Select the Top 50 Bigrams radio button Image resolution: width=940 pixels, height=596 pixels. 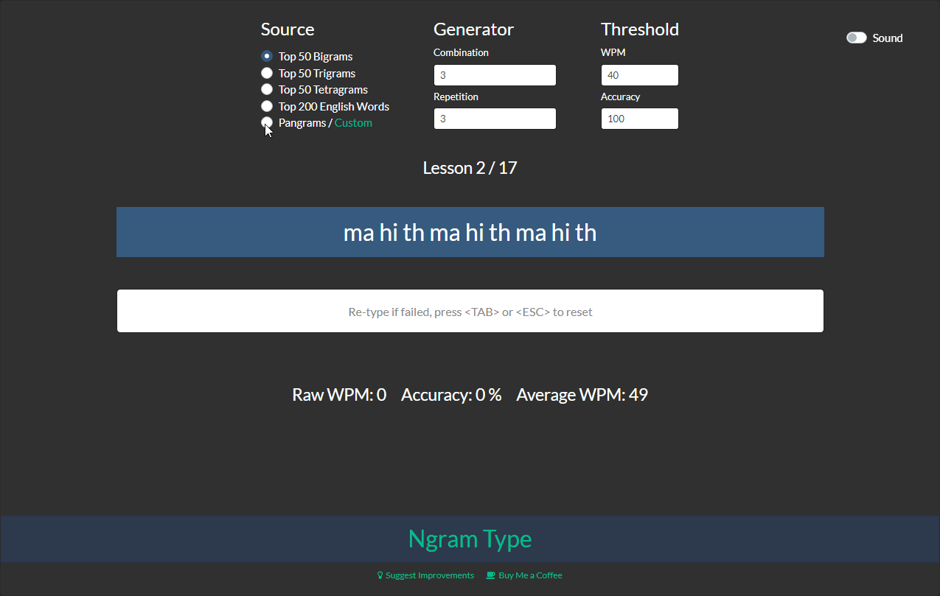click(x=267, y=56)
